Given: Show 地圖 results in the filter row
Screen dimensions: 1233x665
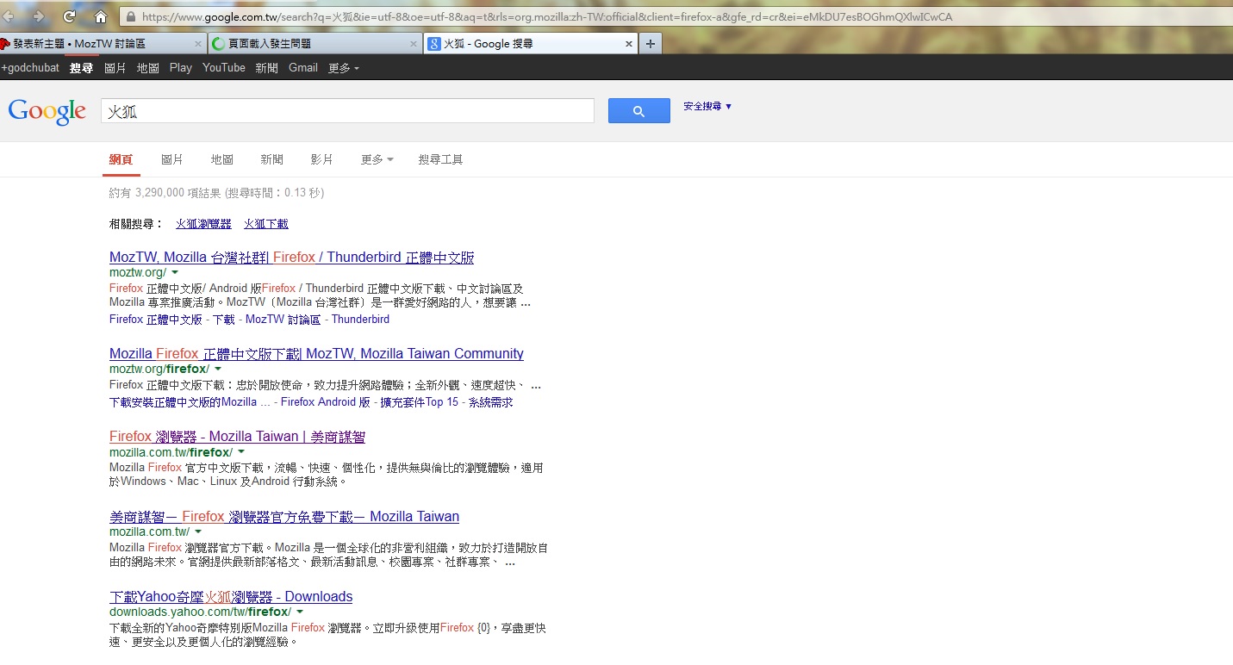Looking at the screenshot, I should point(222,159).
